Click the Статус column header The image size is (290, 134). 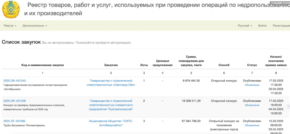252,65
